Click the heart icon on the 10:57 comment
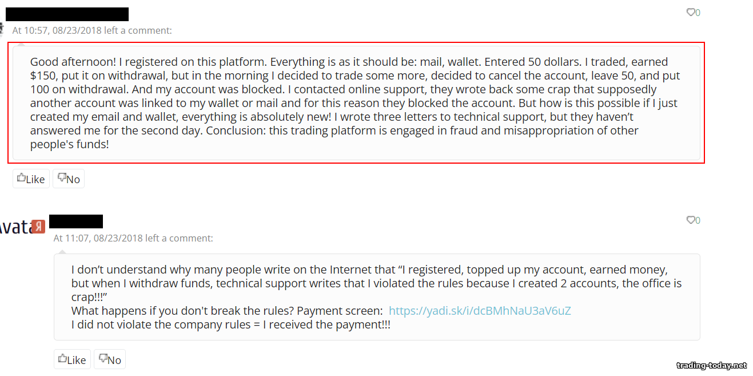The image size is (753, 376). (690, 12)
